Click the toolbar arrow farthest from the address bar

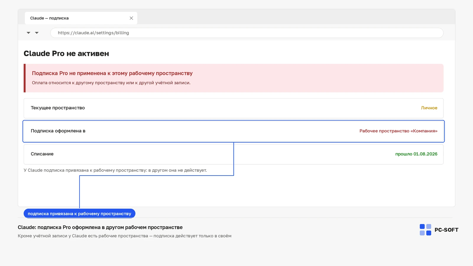(x=28, y=33)
